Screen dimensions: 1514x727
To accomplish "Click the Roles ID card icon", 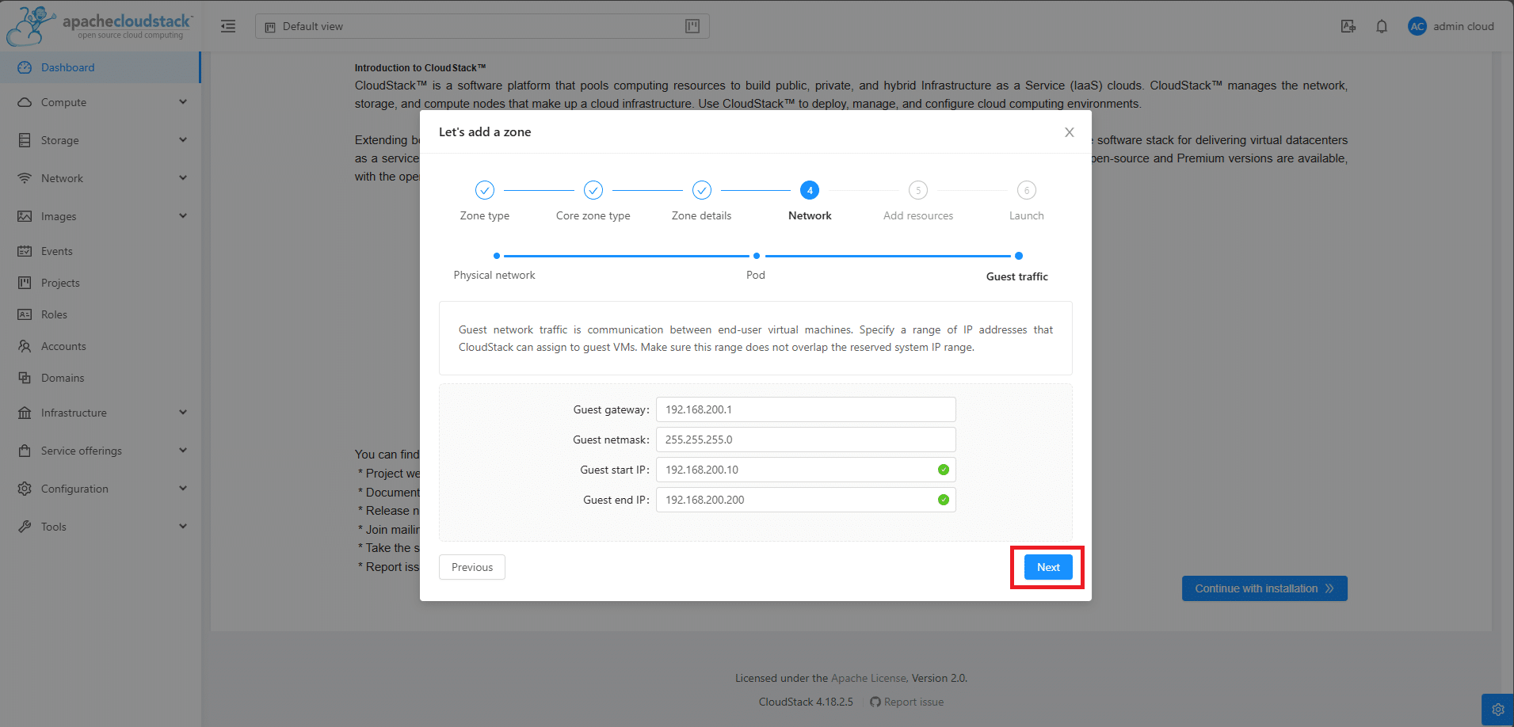I will click(25, 314).
